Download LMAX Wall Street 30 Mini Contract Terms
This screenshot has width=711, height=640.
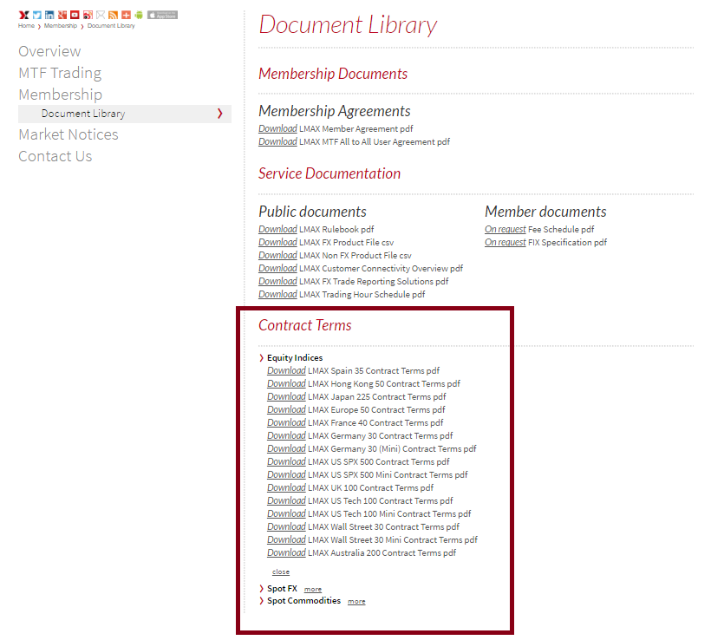pos(286,539)
